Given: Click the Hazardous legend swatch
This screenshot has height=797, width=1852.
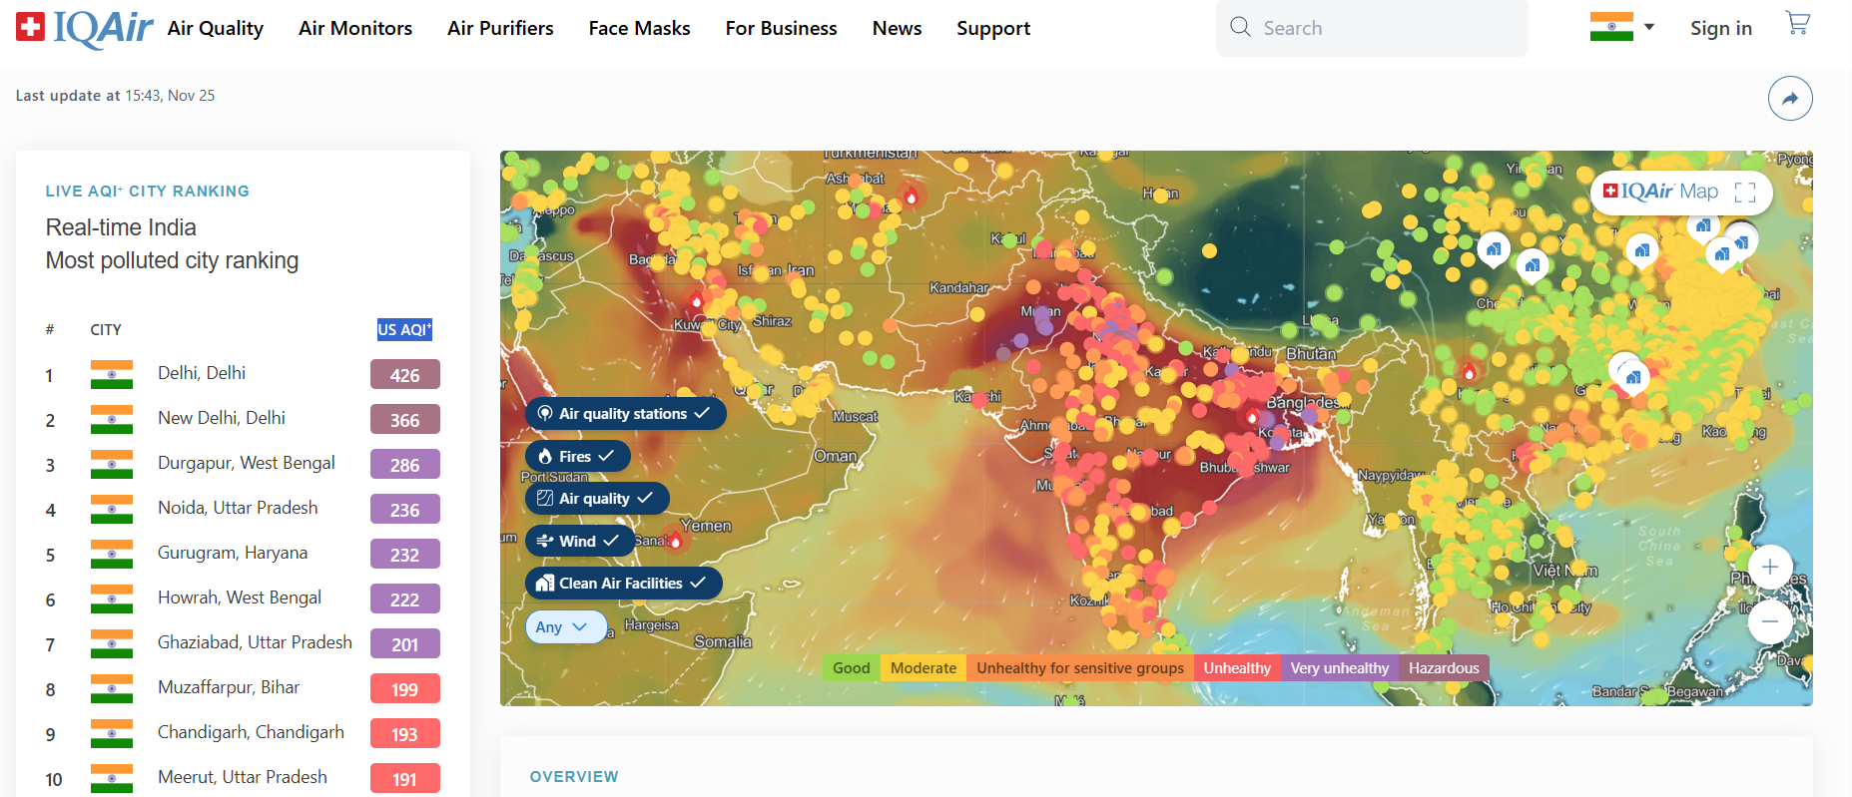Looking at the screenshot, I should pyautogui.click(x=1444, y=668).
